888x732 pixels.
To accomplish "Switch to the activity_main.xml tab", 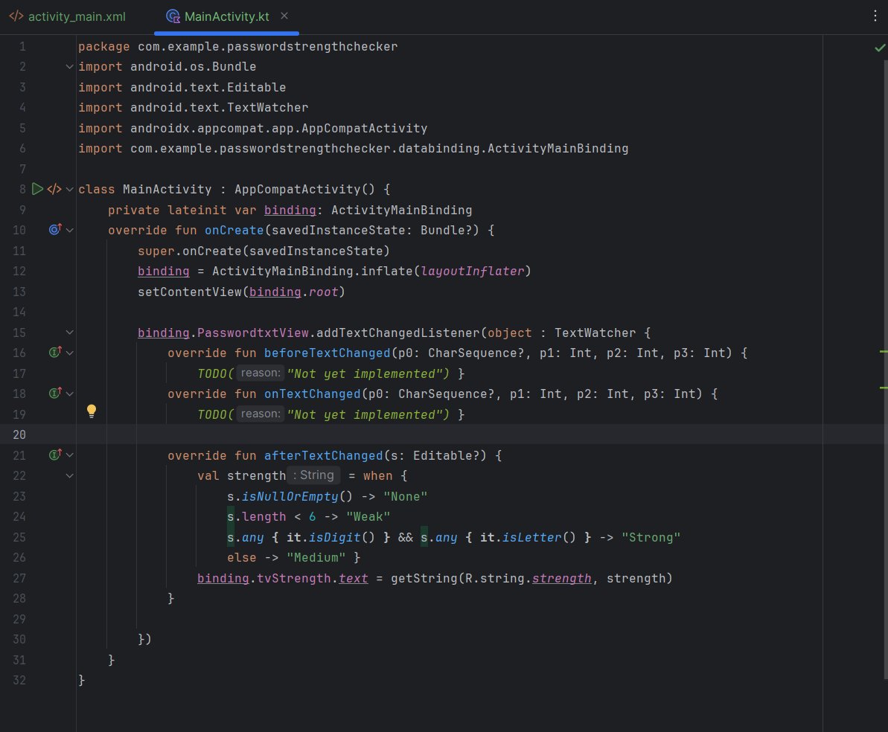I will 68,16.
